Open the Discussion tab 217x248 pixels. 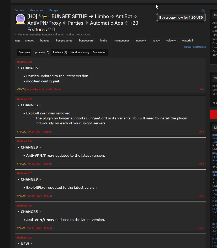[x=99, y=52]
